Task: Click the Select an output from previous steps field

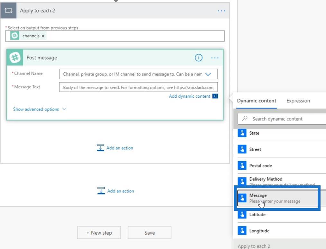Action: click(115, 36)
